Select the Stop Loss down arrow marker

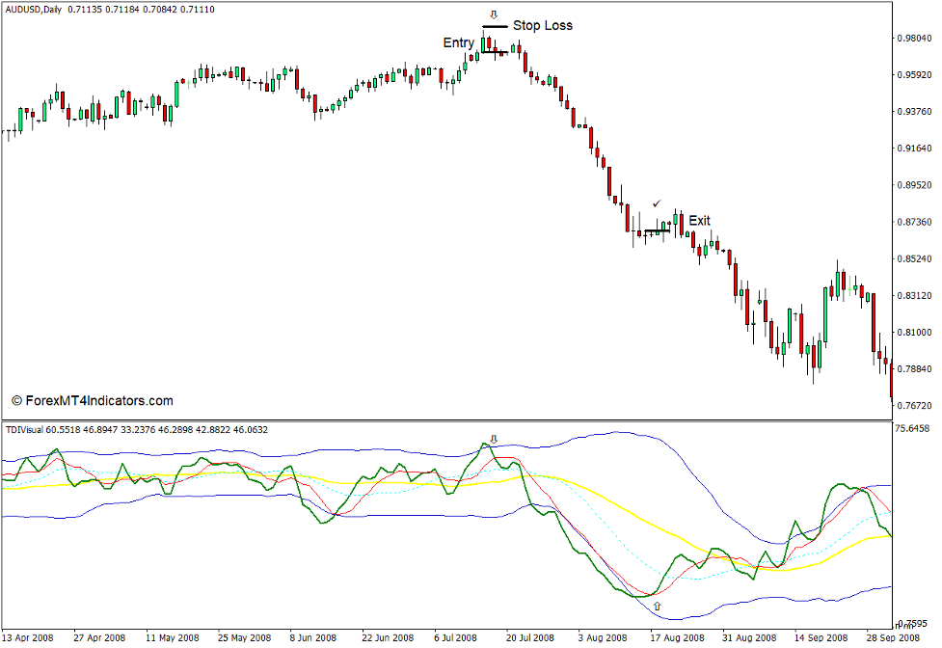[494, 14]
